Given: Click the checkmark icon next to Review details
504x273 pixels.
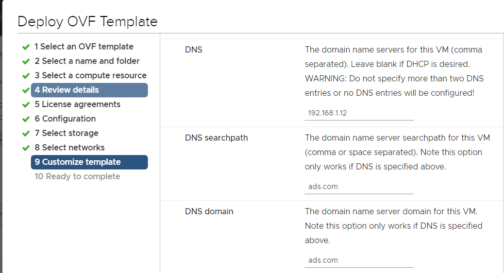Looking at the screenshot, I should coord(26,91).
